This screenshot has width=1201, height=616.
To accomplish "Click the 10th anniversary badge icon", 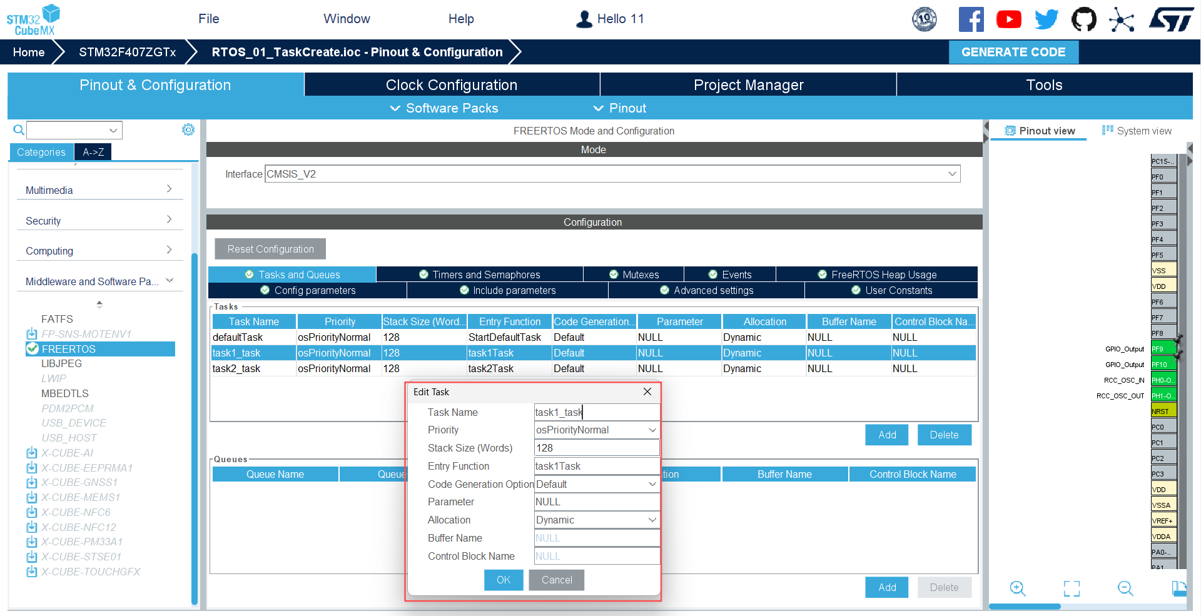I will 925,19.
